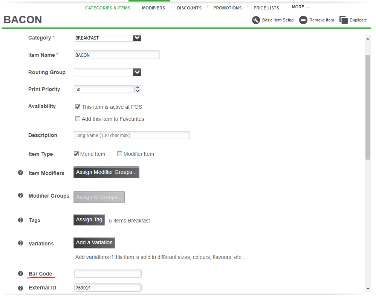The image size is (376, 300).
Task: Uncheck 'This item is active at POS'
Action: click(x=78, y=107)
